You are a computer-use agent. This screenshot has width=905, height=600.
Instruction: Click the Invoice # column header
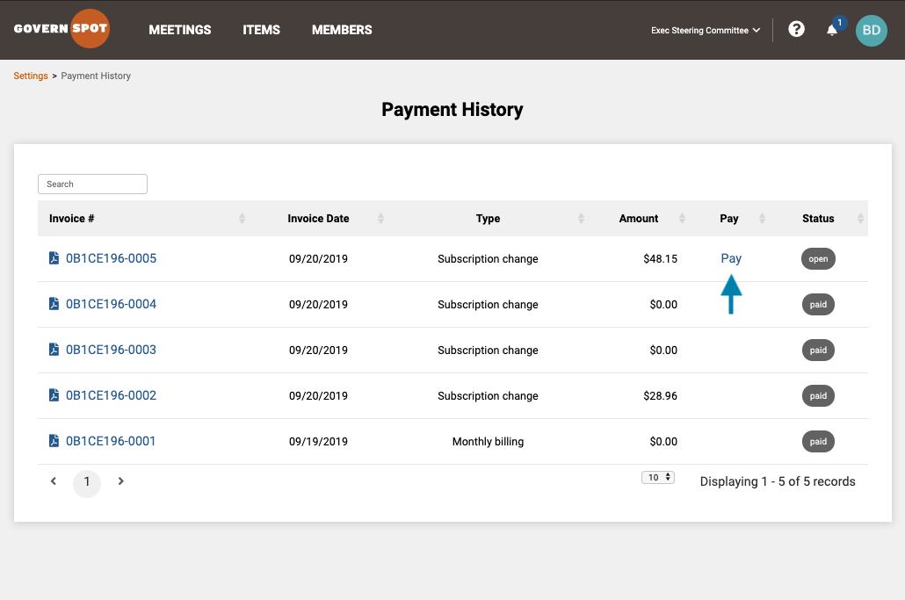(71, 218)
